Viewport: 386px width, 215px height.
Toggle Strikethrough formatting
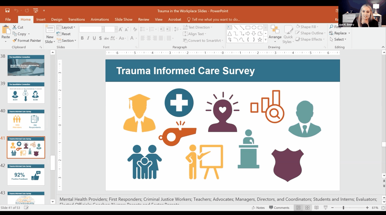click(106, 38)
